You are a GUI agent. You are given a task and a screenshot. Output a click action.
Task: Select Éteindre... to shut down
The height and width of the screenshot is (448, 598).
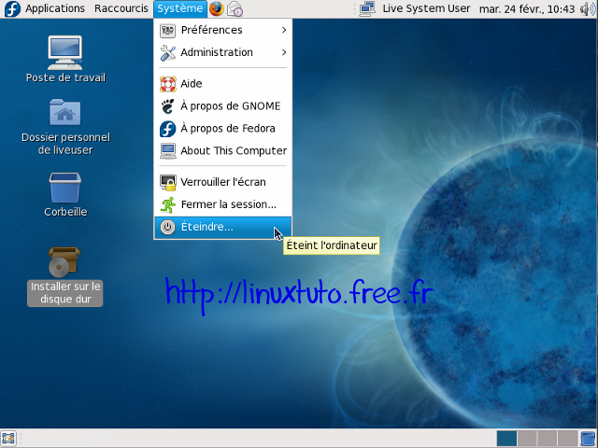pos(222,228)
